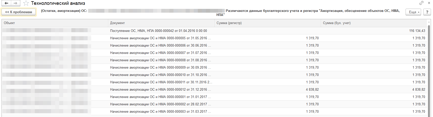This screenshot has width=433, height=117.
Task: Click the "Документ" column header
Action: pos(161,23)
